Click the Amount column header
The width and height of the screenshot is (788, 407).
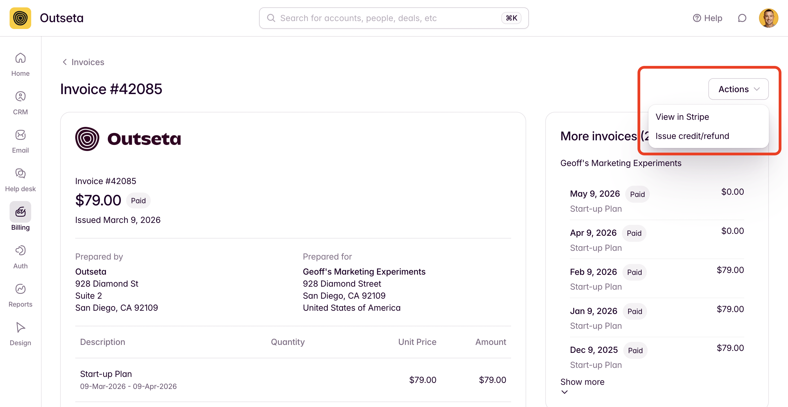490,342
